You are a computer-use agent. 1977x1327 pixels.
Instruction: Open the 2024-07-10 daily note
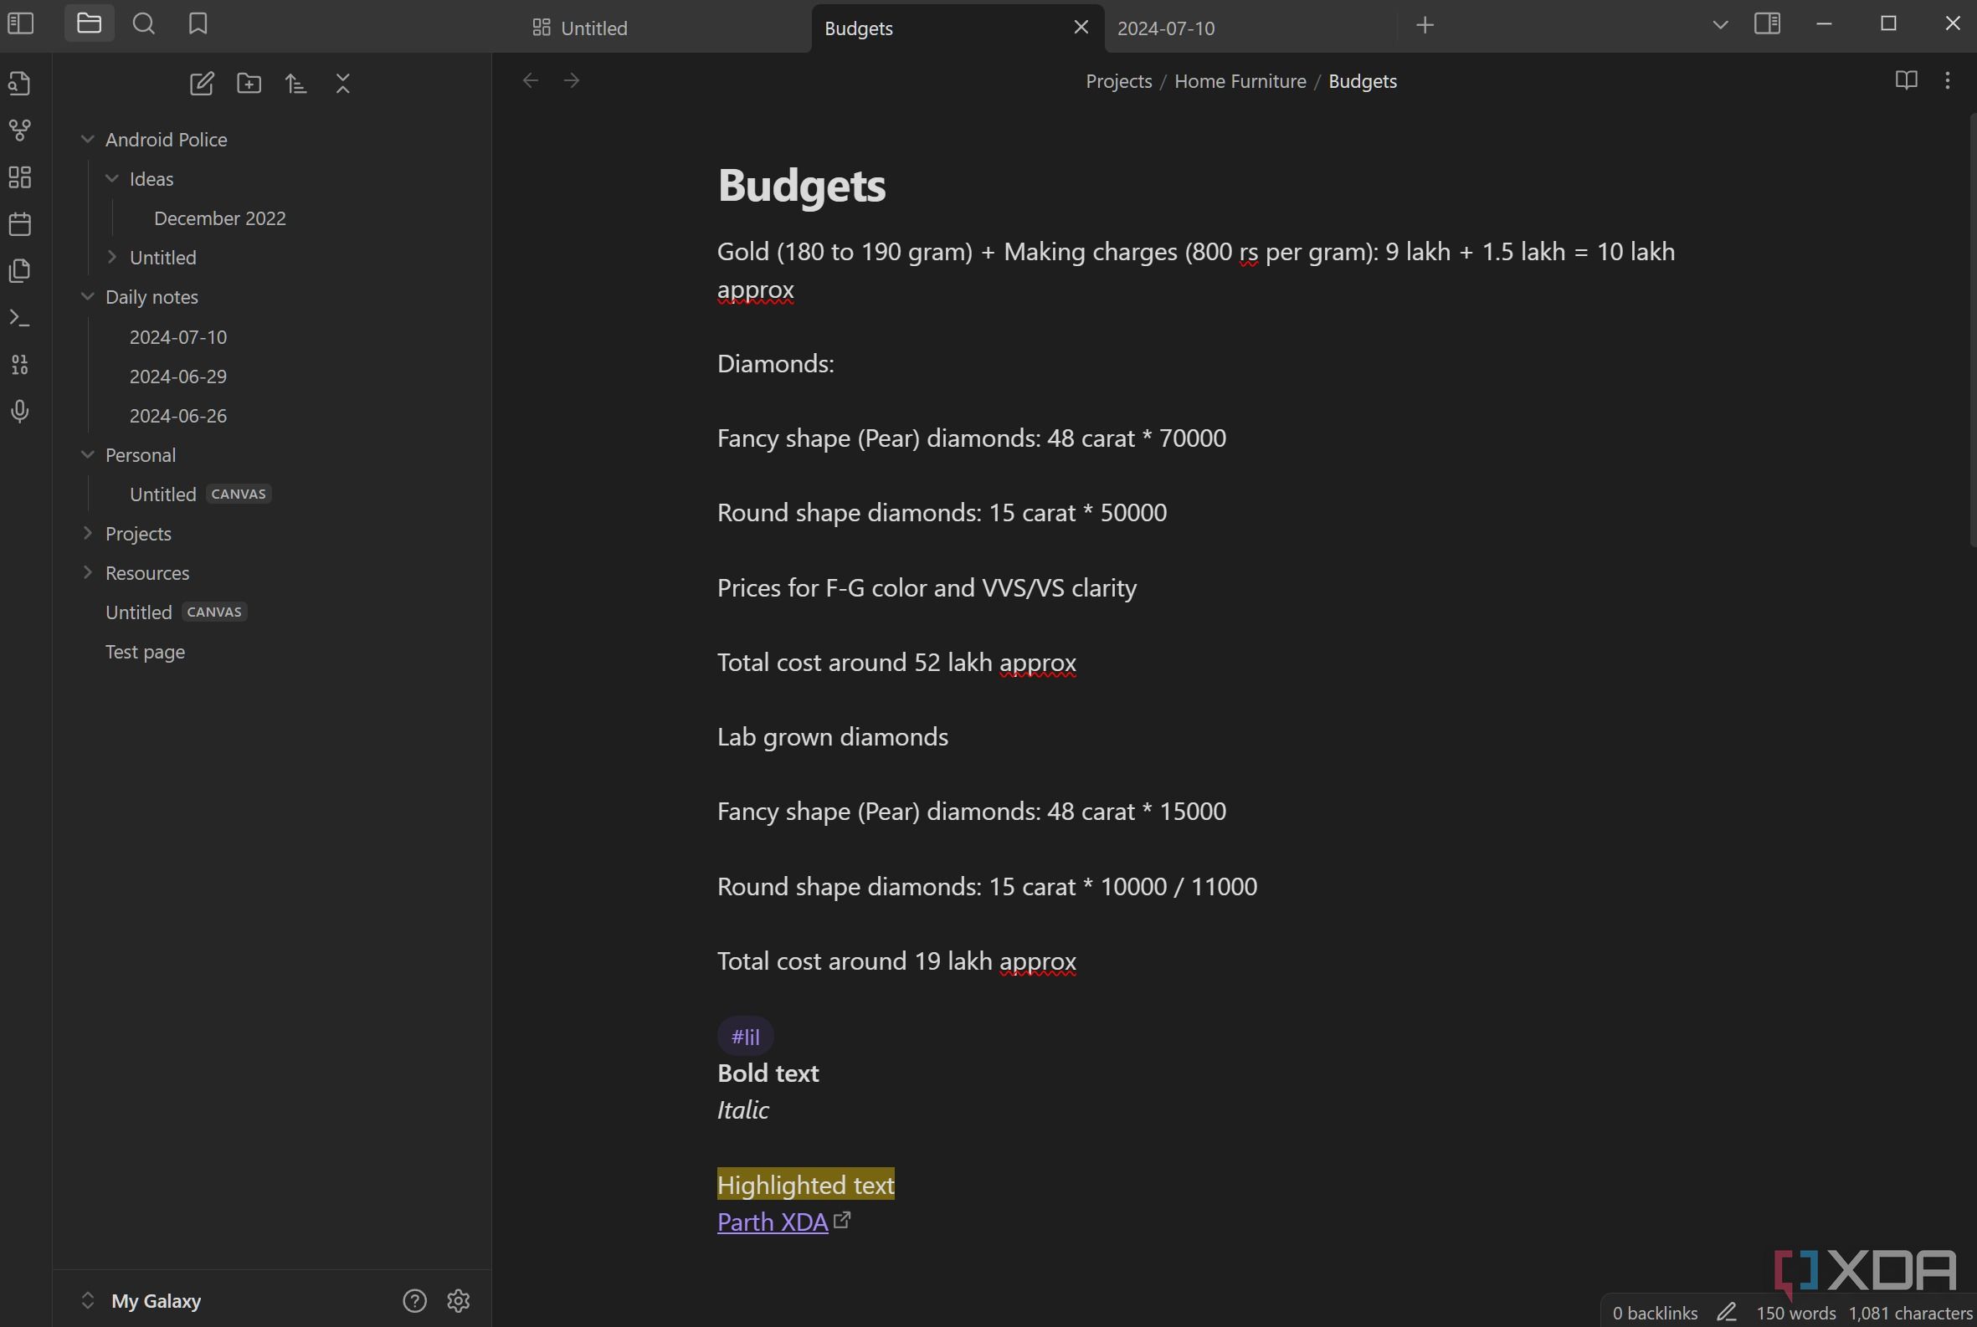point(177,337)
